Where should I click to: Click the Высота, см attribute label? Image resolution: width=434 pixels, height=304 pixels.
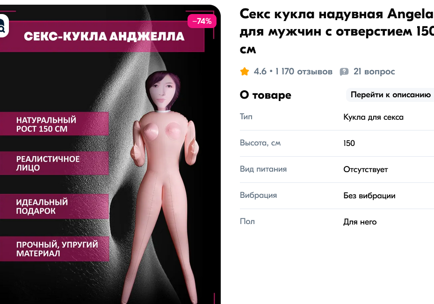(260, 143)
